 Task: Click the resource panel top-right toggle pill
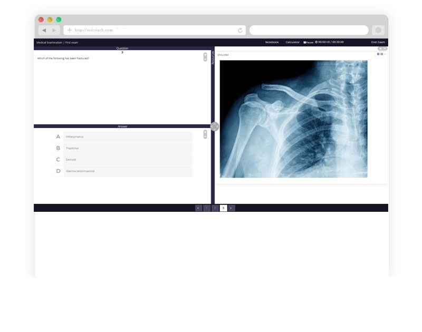point(382,48)
